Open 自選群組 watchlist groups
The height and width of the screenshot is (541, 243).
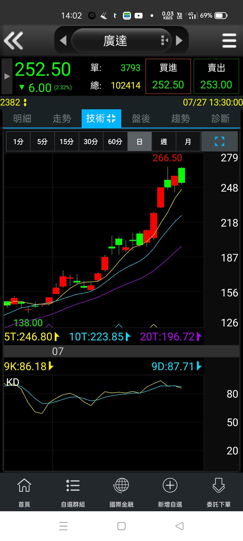[x=73, y=492]
